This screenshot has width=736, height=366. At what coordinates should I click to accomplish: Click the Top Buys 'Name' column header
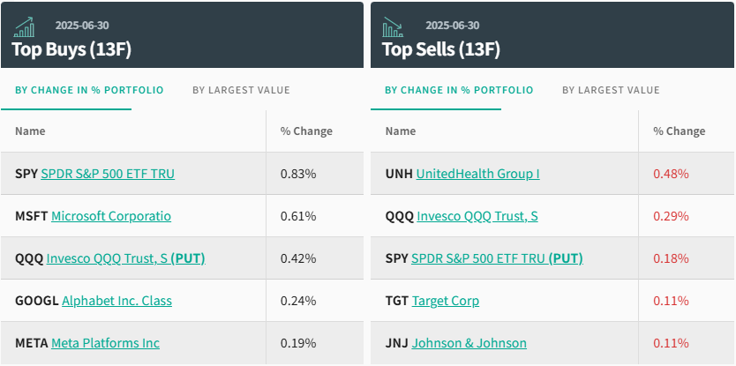point(30,131)
